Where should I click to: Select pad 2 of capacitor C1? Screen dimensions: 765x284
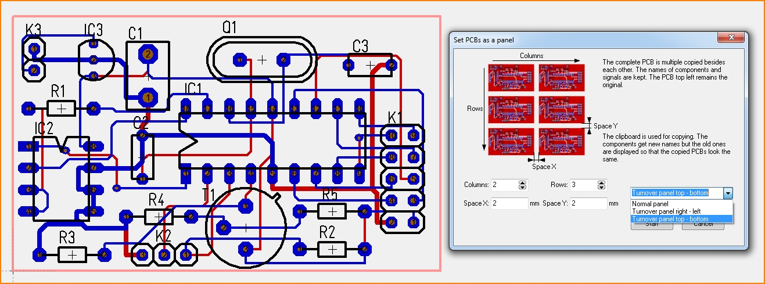(148, 54)
